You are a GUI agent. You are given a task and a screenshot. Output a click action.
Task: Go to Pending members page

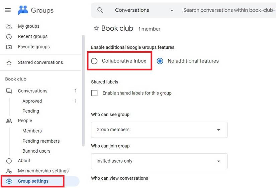click(x=41, y=141)
